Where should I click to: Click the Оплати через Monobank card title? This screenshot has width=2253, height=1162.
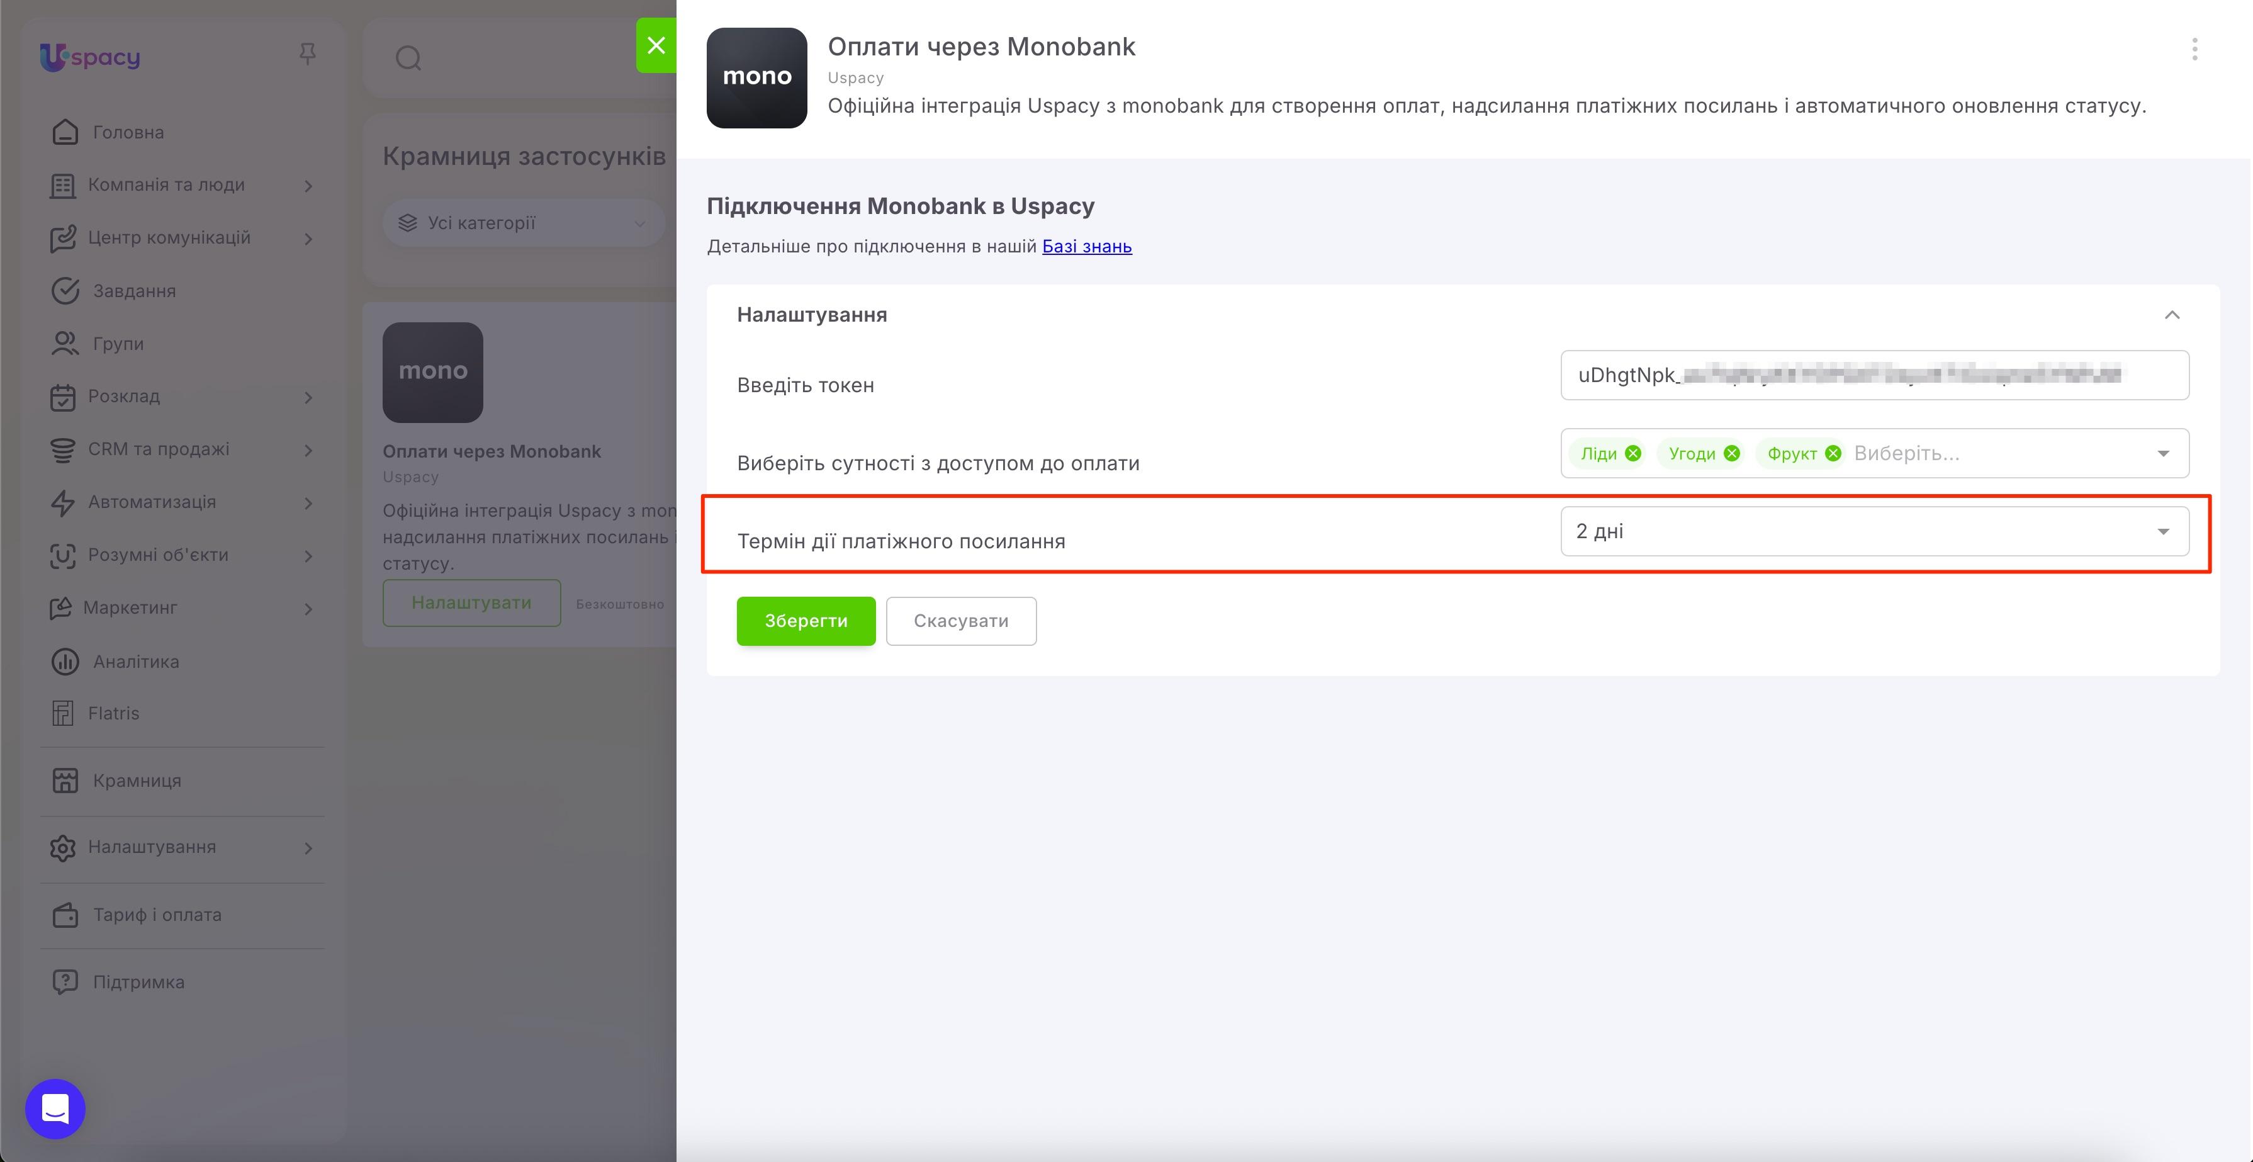tap(492, 451)
